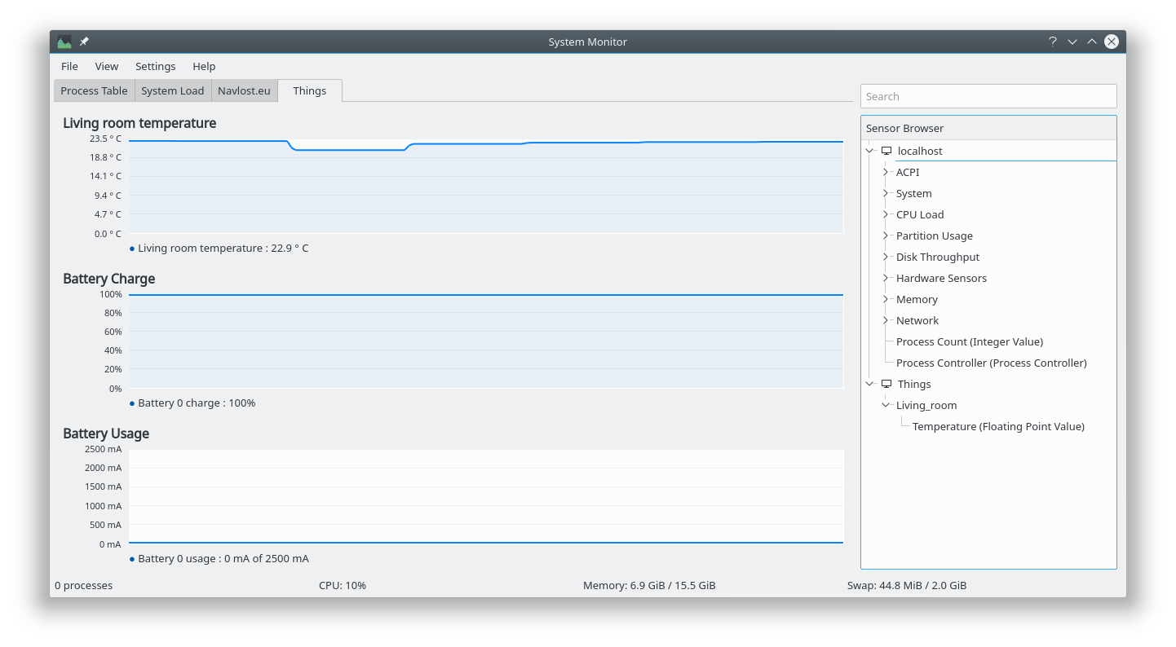The width and height of the screenshot is (1176, 647).
Task: Click the question mark help icon
Action: 1052,42
